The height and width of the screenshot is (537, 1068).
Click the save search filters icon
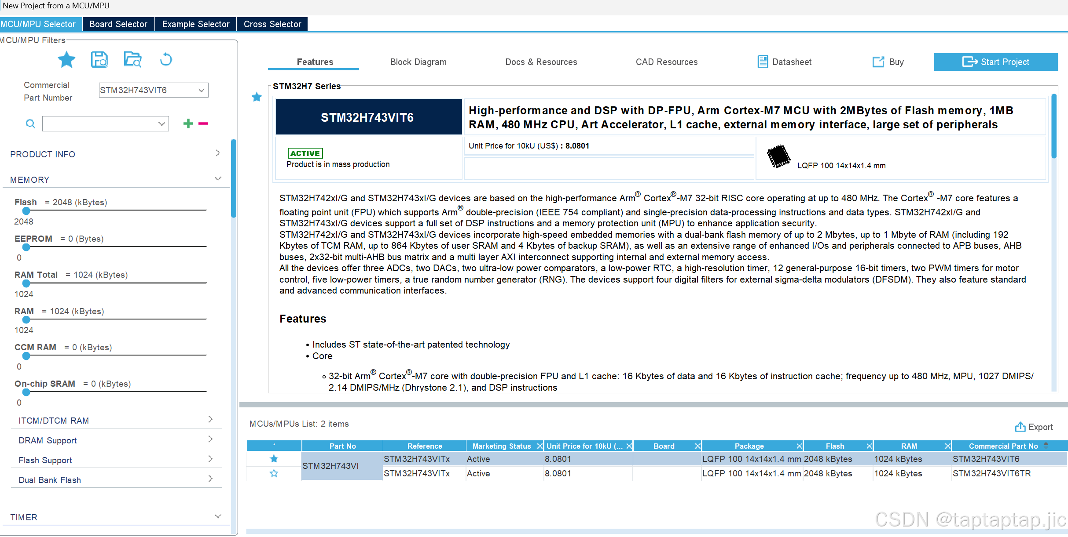point(99,60)
